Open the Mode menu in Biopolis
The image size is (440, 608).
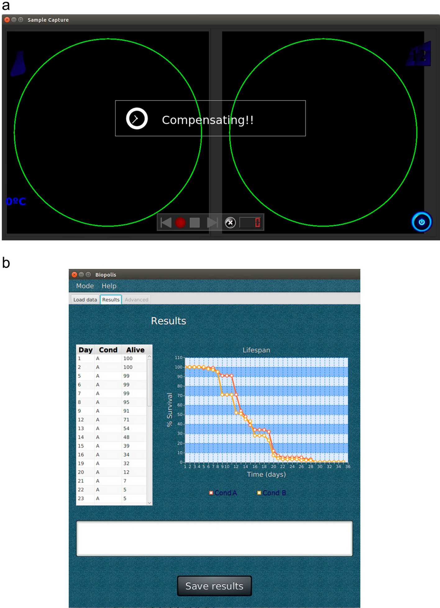(x=85, y=286)
